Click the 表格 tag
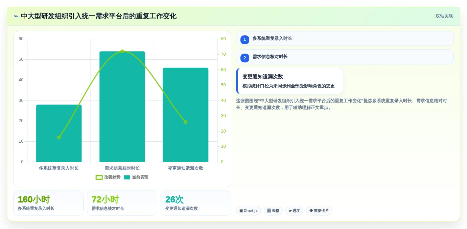The image size is (467, 229). click(x=273, y=210)
